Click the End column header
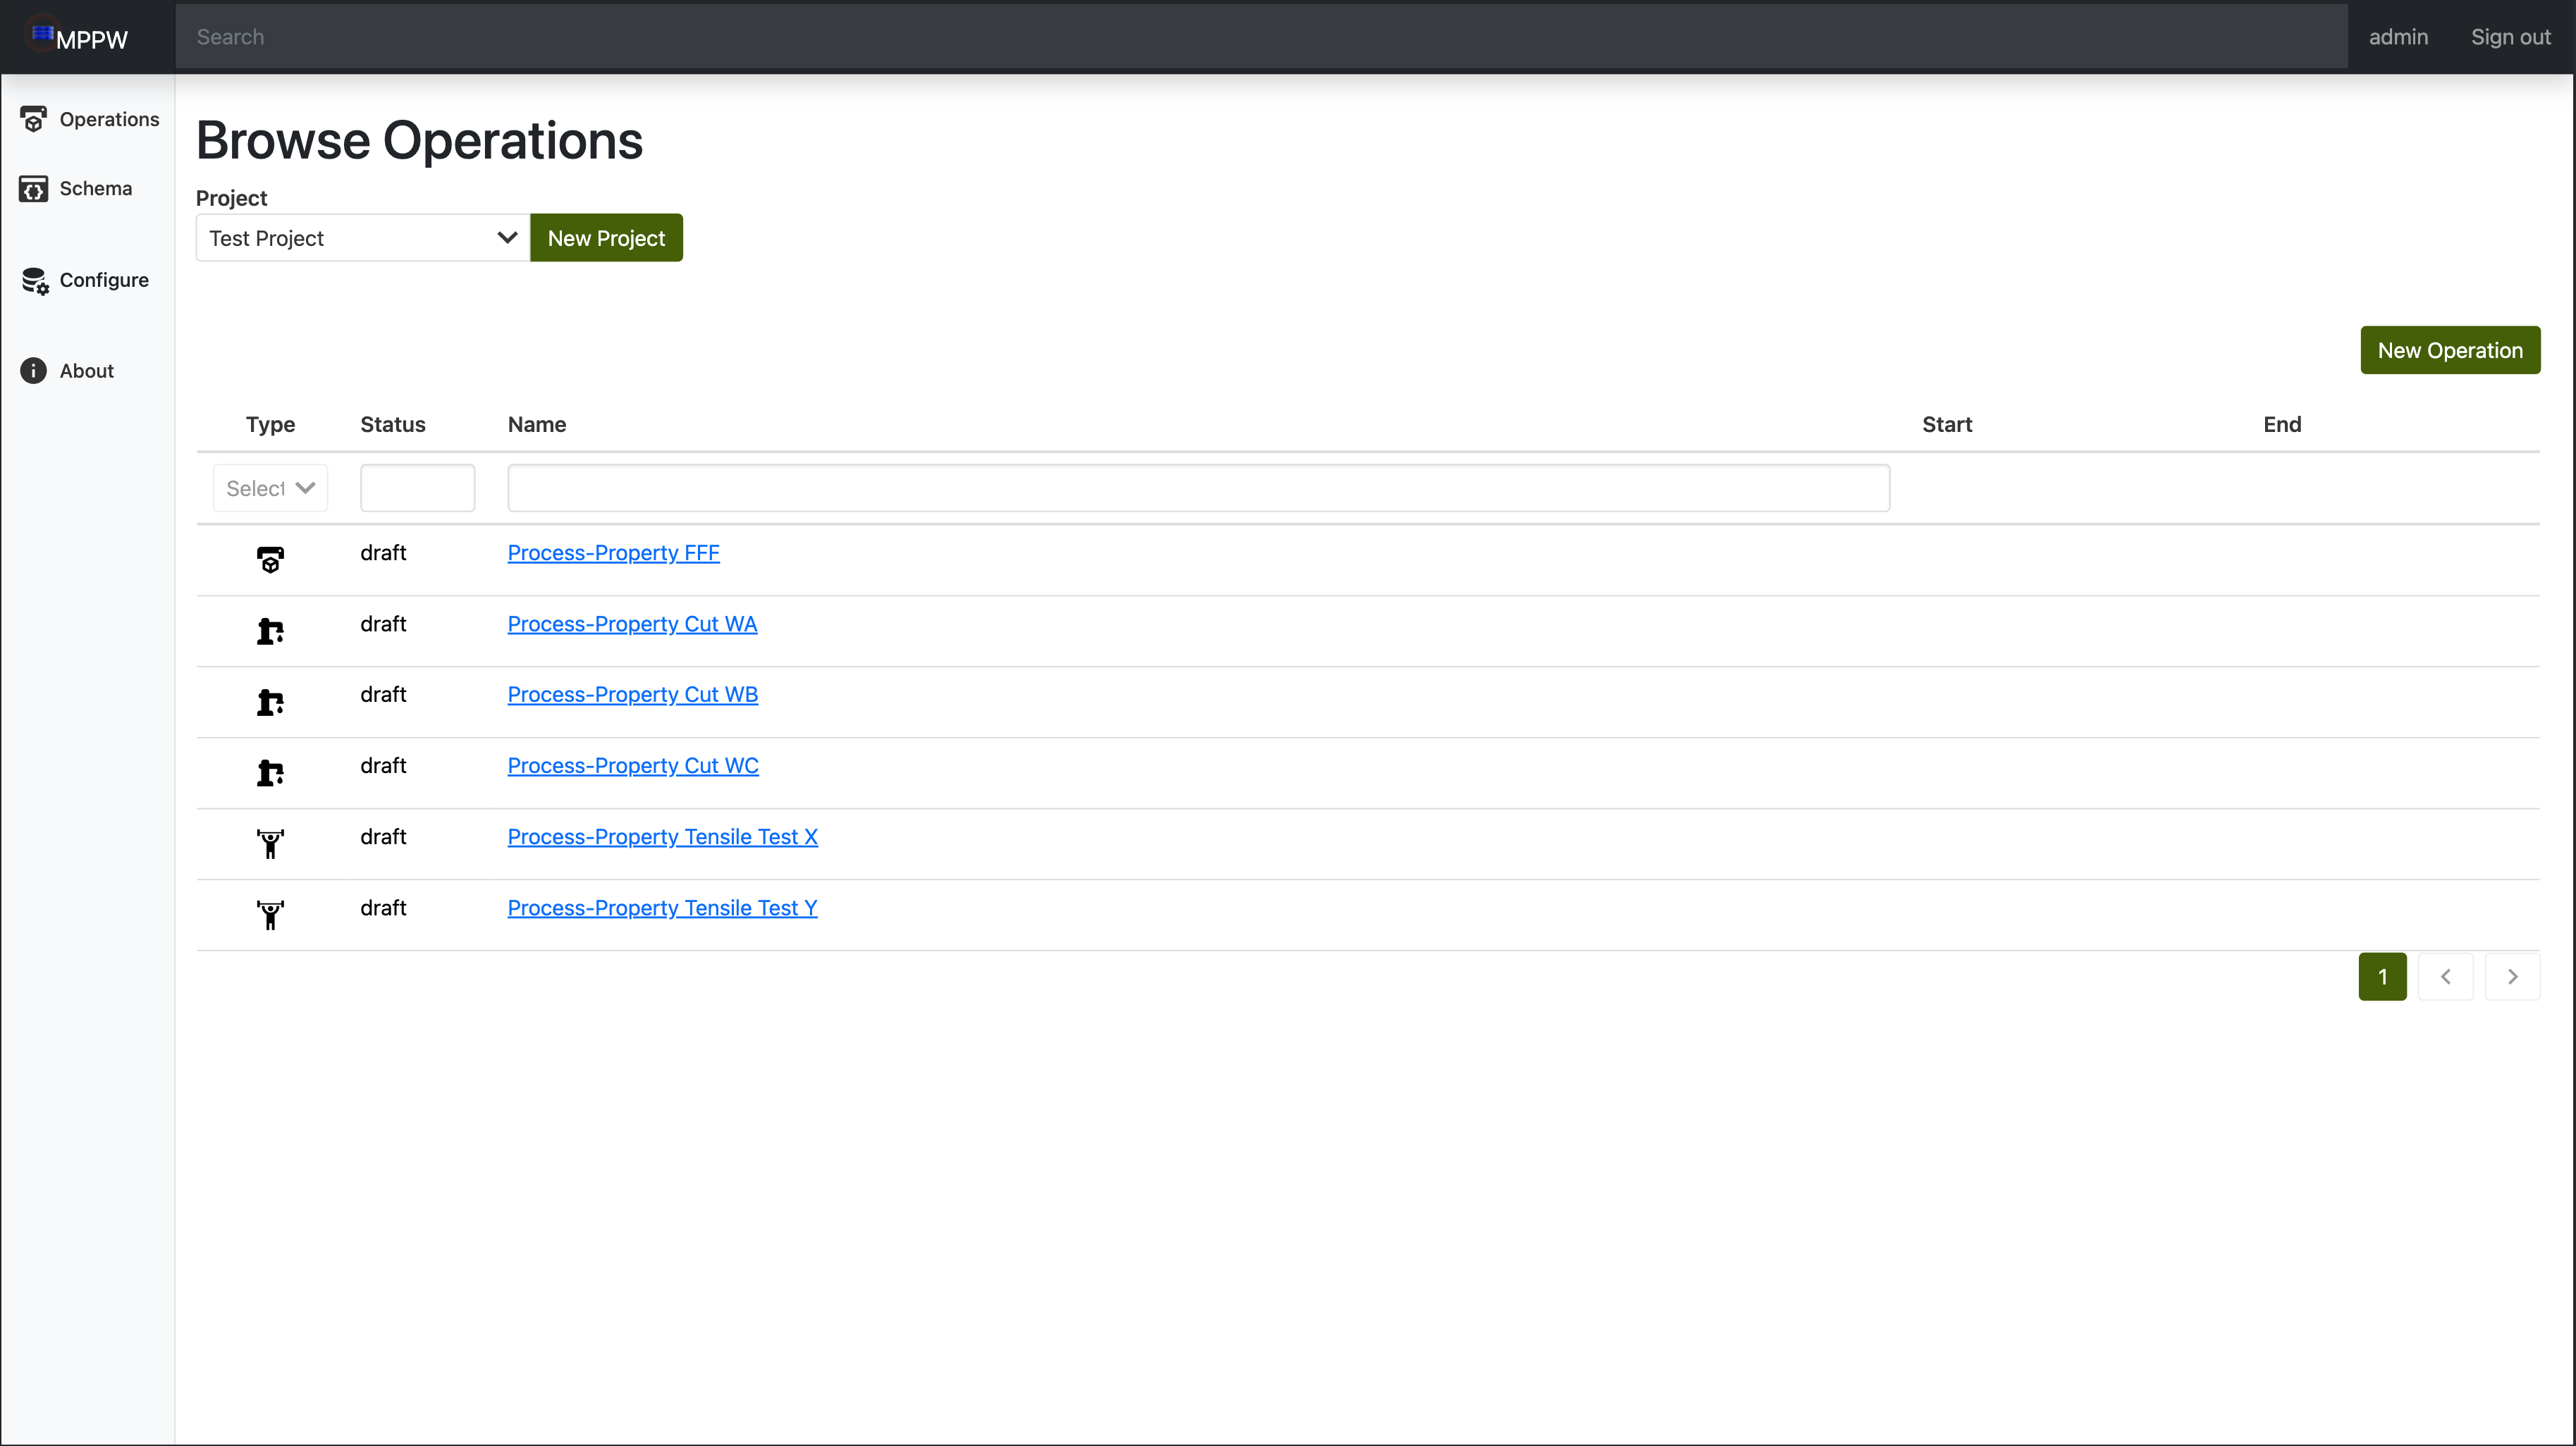The height and width of the screenshot is (1446, 2576). pos(2282,425)
